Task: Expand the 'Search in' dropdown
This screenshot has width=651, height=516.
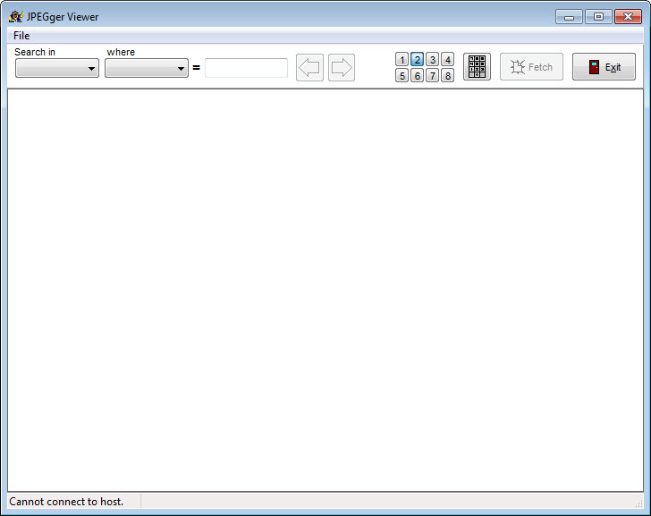Action: (x=57, y=68)
